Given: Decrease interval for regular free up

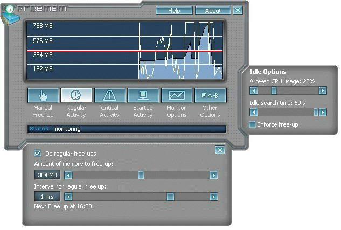Looking at the screenshot, I should tap(68, 197).
